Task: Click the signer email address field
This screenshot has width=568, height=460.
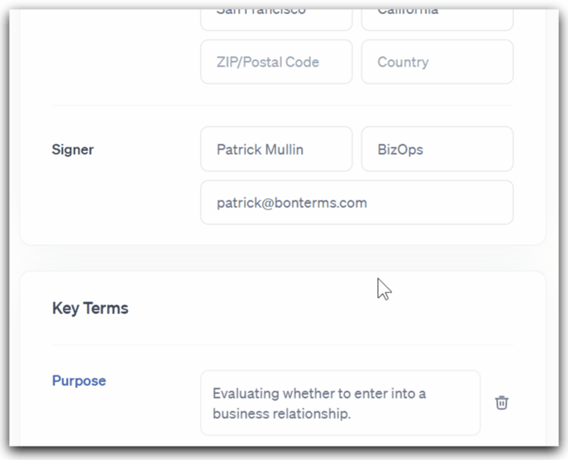Action: (356, 203)
